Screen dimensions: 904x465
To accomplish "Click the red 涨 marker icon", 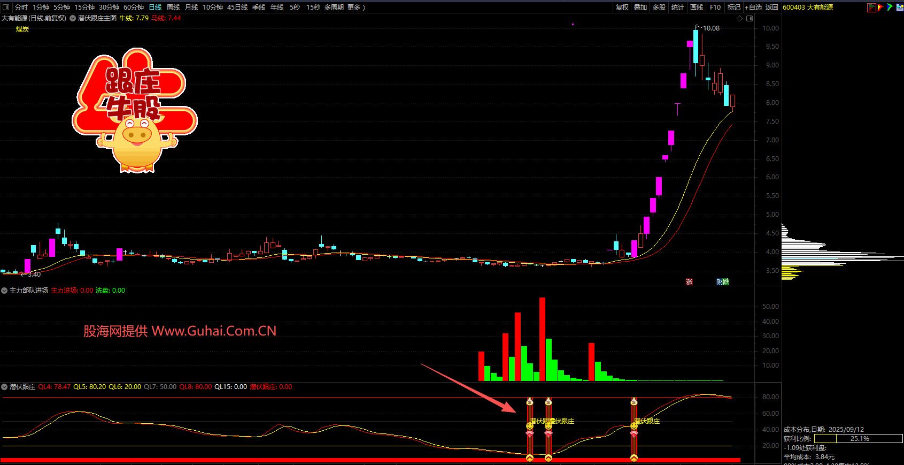I will (x=689, y=282).
